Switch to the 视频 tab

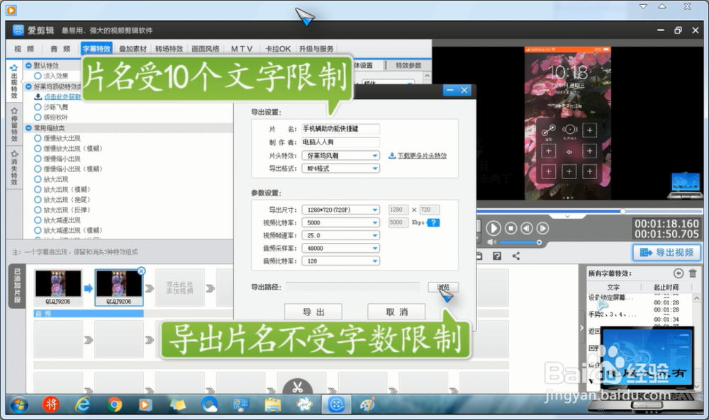click(24, 49)
